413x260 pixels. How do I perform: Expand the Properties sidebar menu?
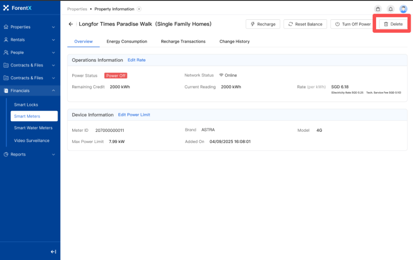[x=30, y=27]
